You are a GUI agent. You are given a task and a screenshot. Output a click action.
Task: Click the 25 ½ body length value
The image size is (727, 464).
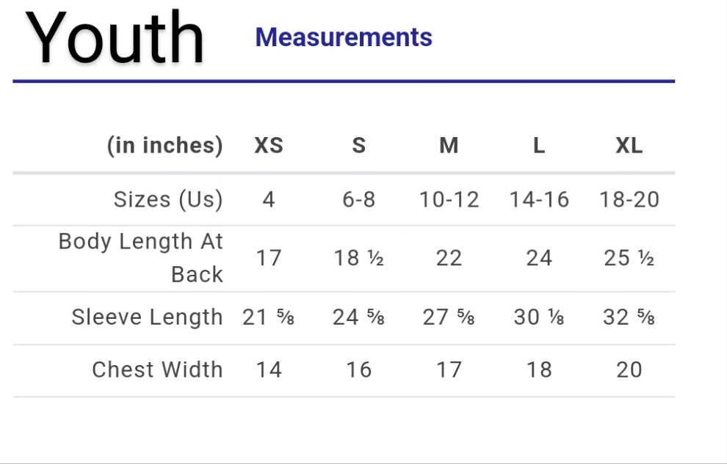point(629,258)
